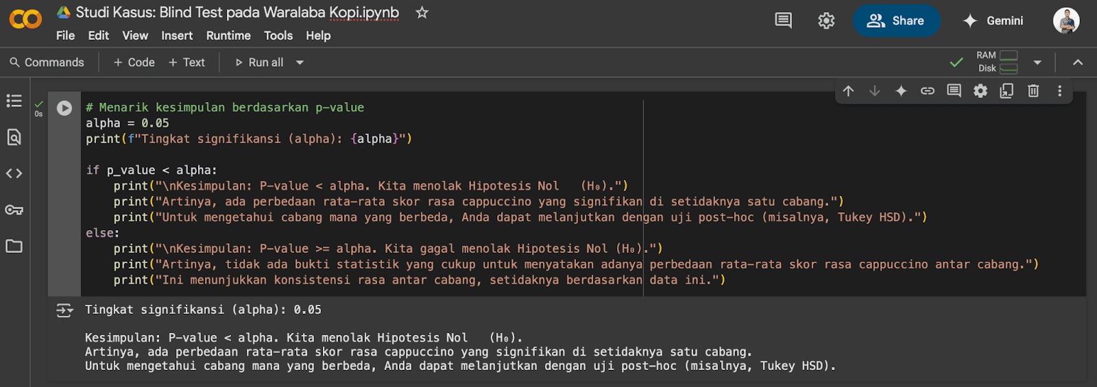Open the Files folder icon in sidebar
The image size is (1097, 387).
(x=14, y=246)
